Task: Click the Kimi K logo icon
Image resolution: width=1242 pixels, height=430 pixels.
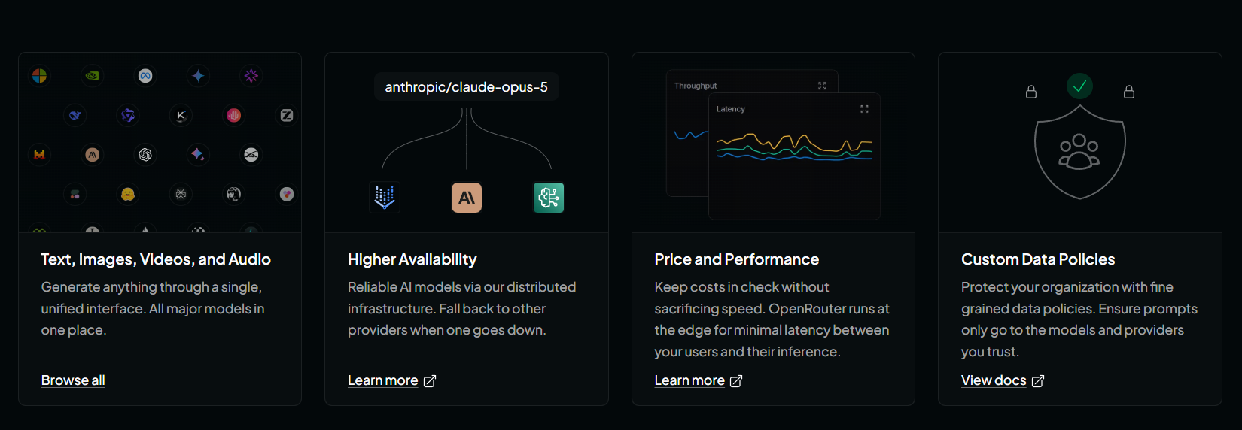Action: coord(181,115)
